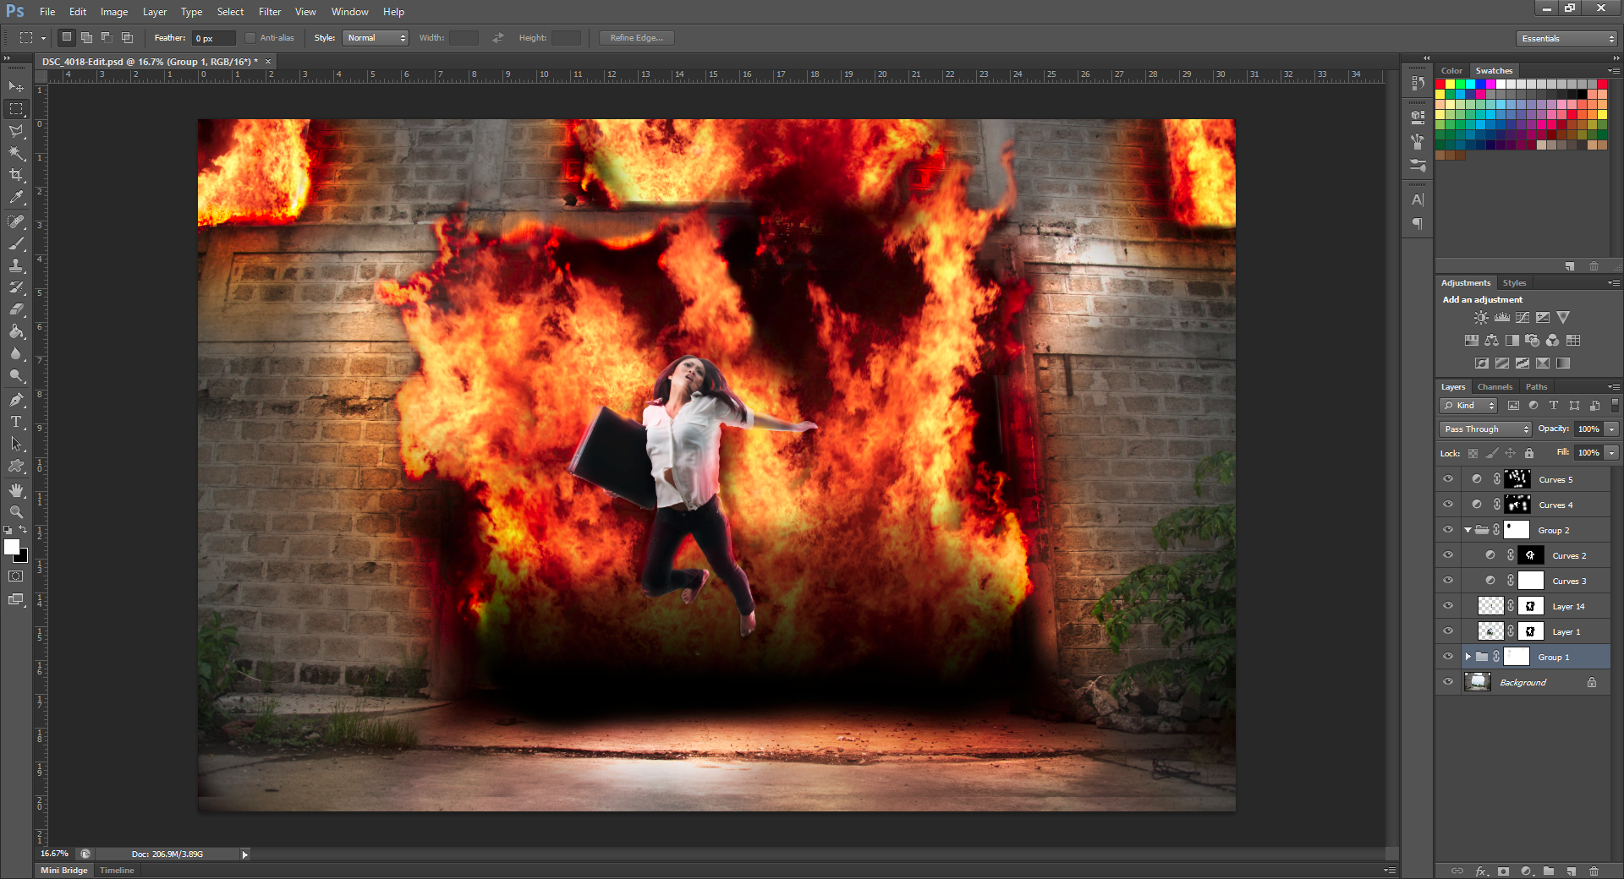This screenshot has width=1624, height=879.
Task: Select the Rectangular Marquee tool
Action: point(16,109)
